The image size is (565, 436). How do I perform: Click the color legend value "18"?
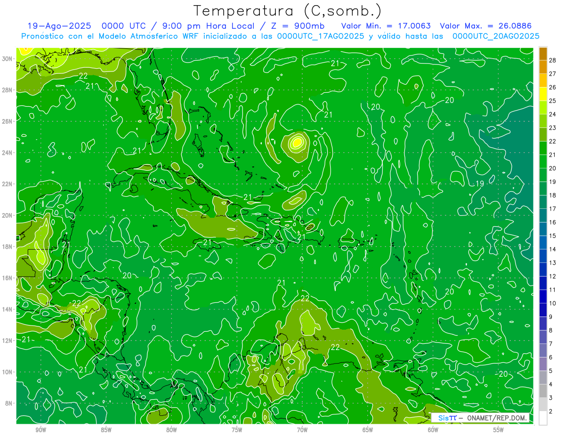[553, 195]
